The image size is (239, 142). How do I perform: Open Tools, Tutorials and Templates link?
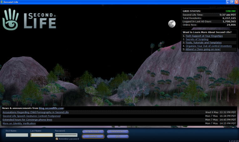(x=203, y=43)
